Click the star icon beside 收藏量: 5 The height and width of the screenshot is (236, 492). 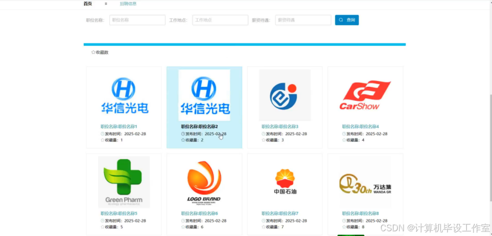(x=103, y=227)
